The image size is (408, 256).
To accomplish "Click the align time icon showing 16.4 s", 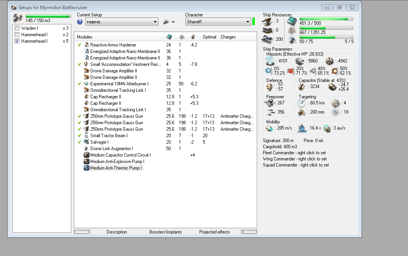I will (302, 128).
